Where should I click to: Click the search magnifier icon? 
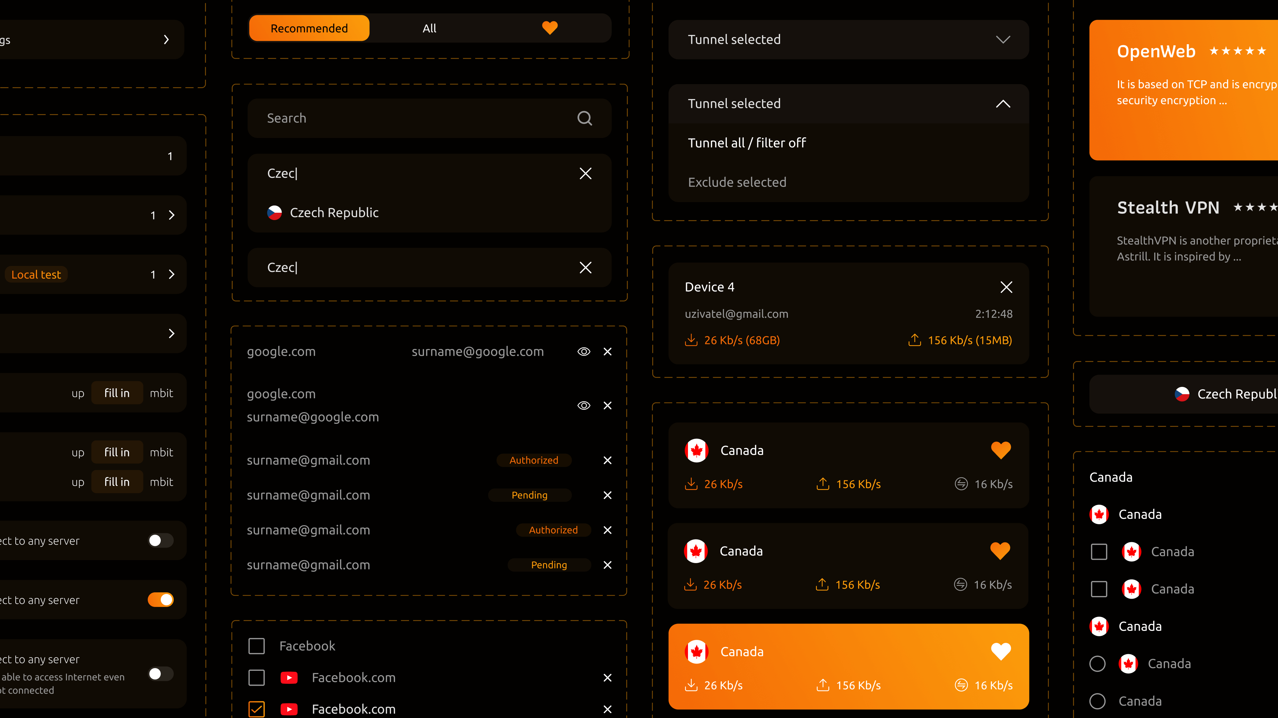(x=584, y=118)
